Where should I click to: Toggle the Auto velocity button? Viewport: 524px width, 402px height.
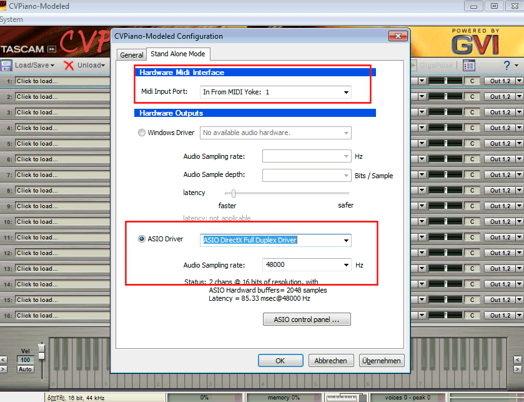pyautogui.click(x=25, y=369)
